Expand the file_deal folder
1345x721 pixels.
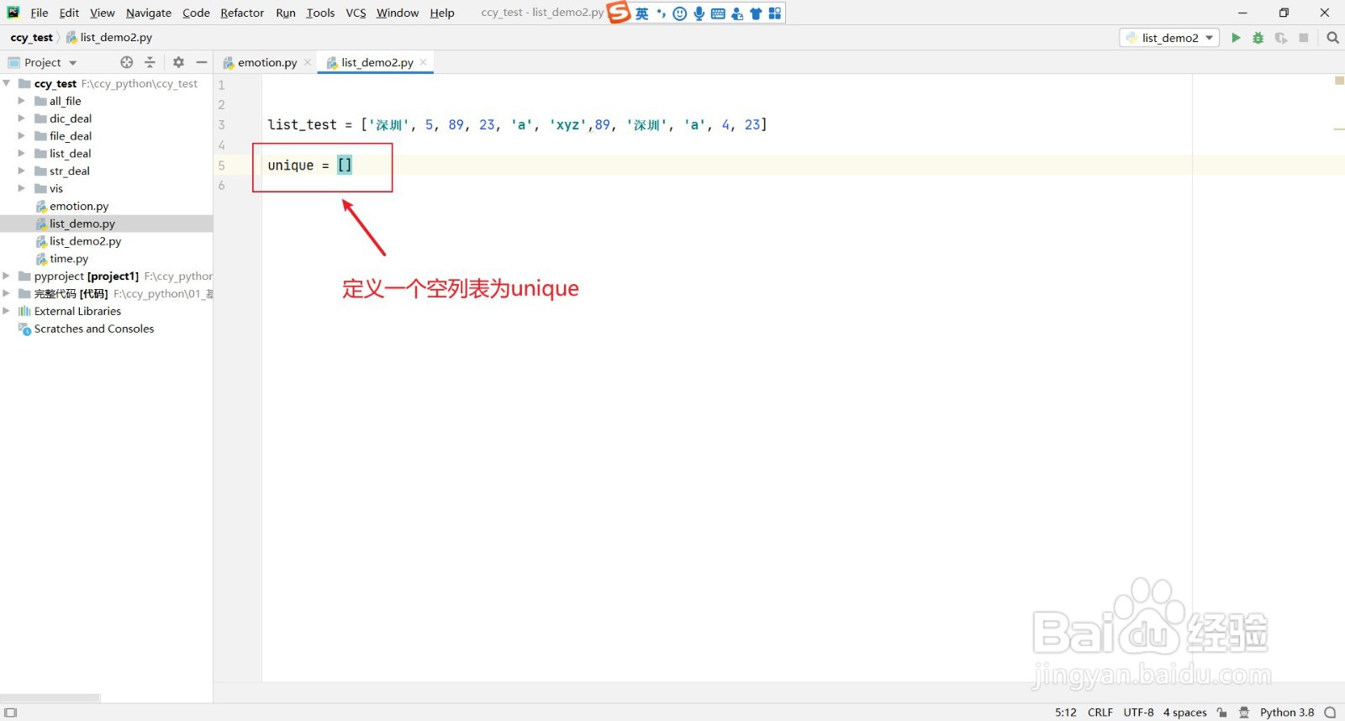click(22, 136)
